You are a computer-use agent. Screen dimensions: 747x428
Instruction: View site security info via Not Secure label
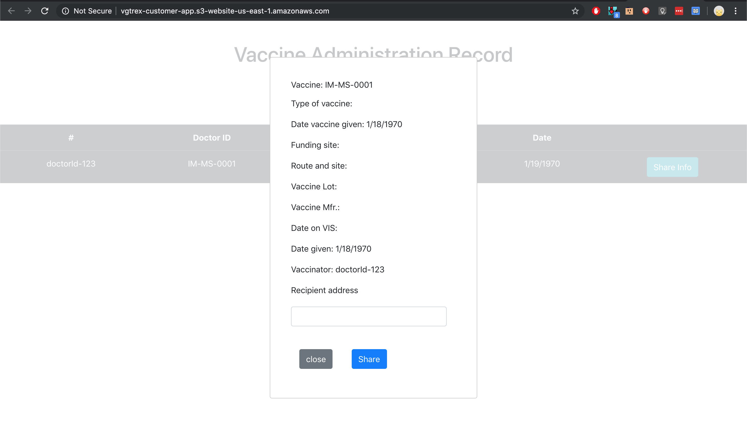tap(86, 11)
